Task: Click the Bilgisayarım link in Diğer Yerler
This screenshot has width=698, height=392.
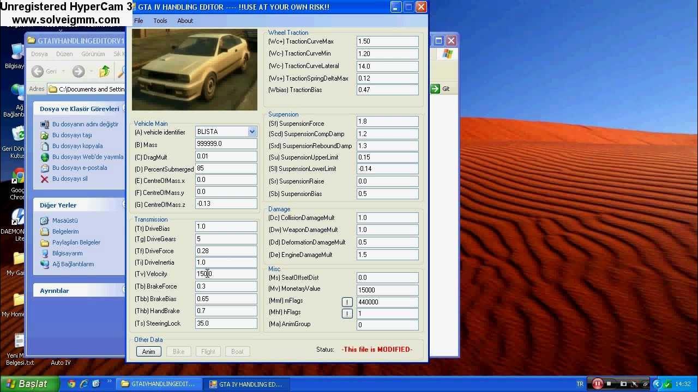Action: [x=68, y=253]
